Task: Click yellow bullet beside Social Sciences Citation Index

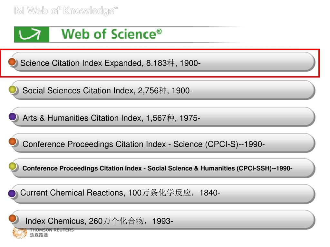Action: 13,90
